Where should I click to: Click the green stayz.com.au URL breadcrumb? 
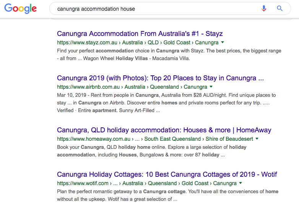138,43
